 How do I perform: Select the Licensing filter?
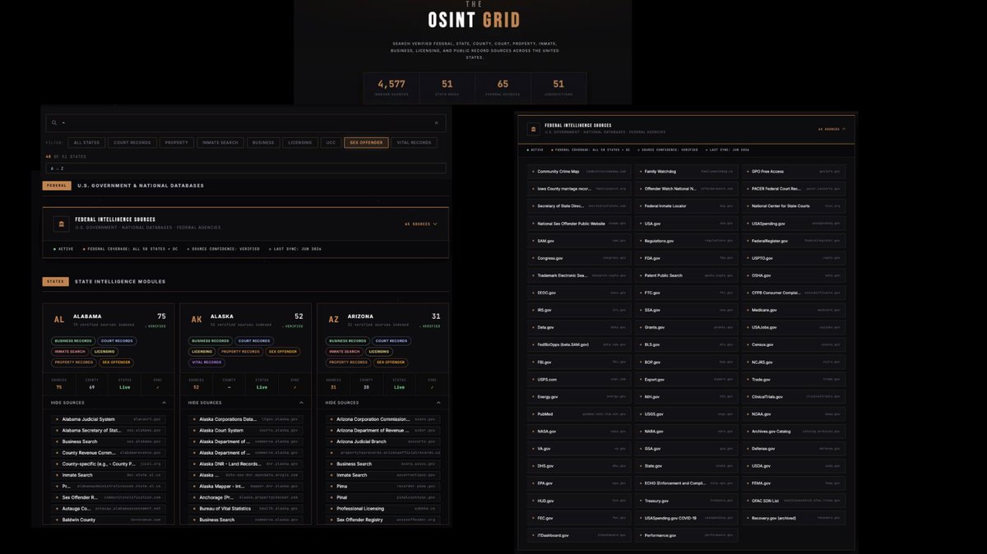coord(300,142)
